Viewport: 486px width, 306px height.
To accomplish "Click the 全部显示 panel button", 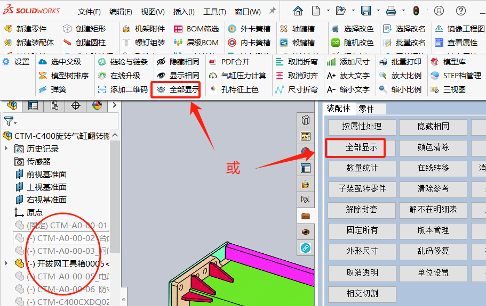I will point(362,147).
